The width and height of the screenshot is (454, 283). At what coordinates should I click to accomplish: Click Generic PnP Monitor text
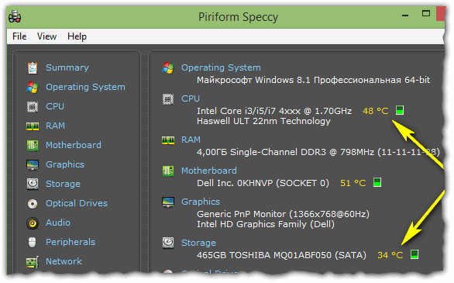pyautogui.click(x=283, y=214)
